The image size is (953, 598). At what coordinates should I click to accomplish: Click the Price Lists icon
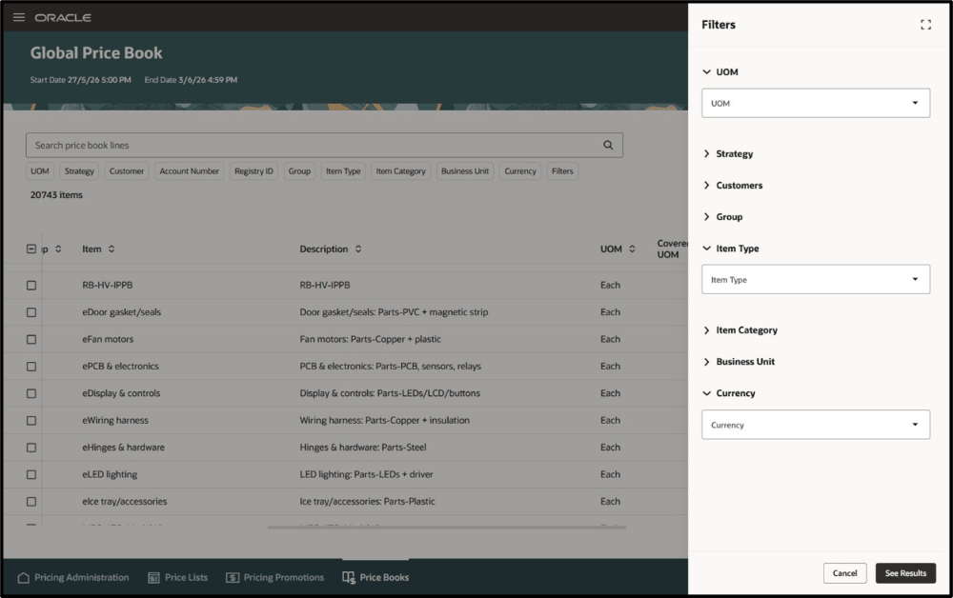click(153, 577)
